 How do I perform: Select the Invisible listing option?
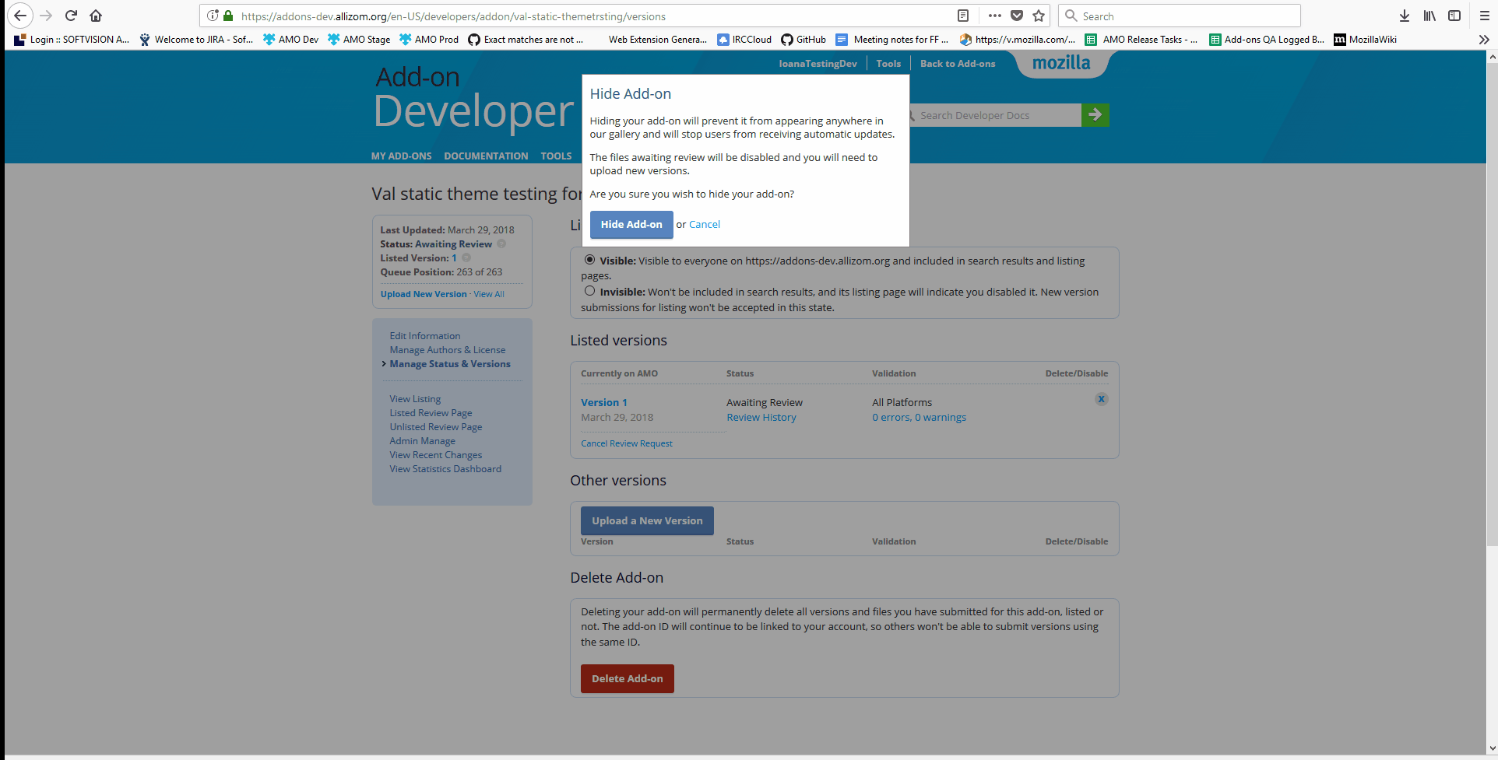click(x=589, y=290)
